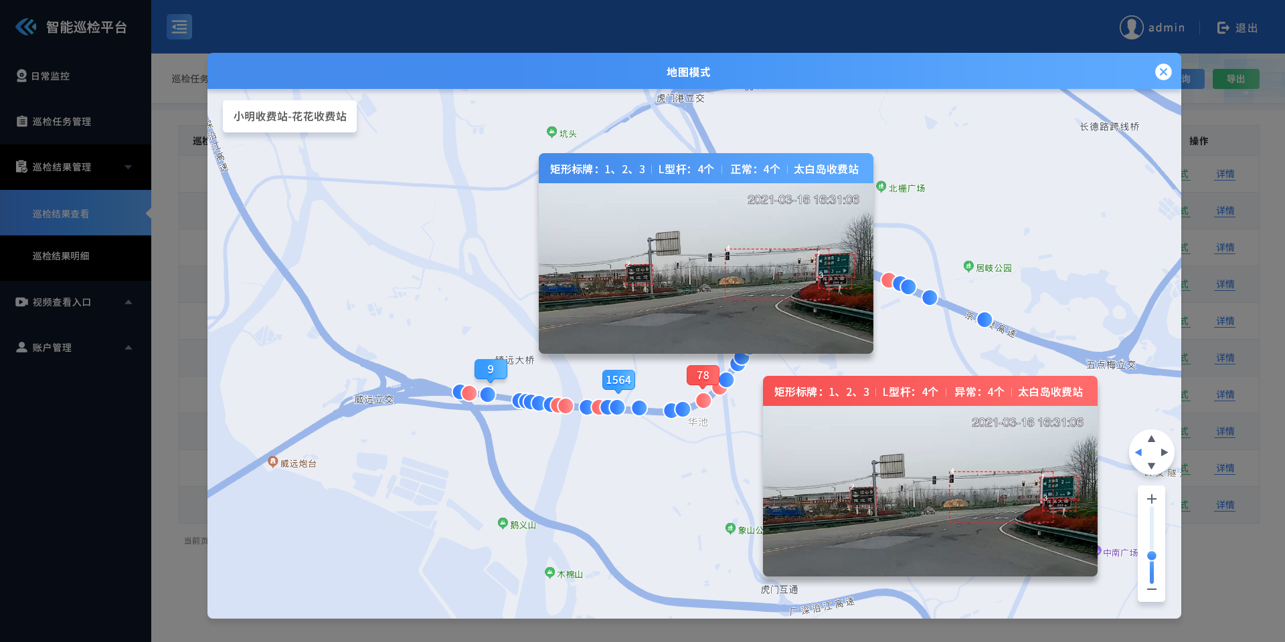Zoom in the map with plus button

coord(1152,499)
